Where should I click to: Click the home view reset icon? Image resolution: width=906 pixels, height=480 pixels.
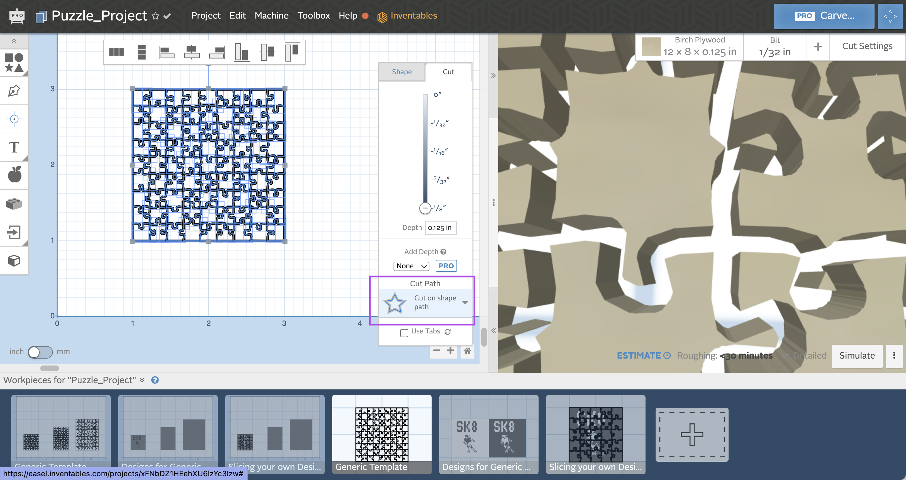[x=467, y=351]
